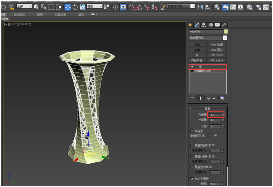Toggle the Angle Snap tool
This screenshot has height=187, width=273.
coord(139,7)
